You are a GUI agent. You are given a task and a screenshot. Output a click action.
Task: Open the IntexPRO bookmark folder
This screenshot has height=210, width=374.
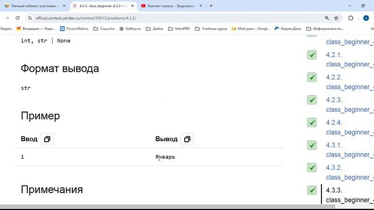[x=179, y=29]
